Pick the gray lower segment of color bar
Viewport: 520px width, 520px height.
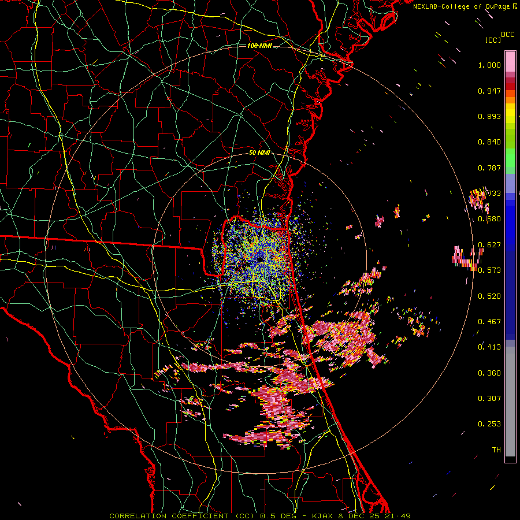(x=510, y=402)
